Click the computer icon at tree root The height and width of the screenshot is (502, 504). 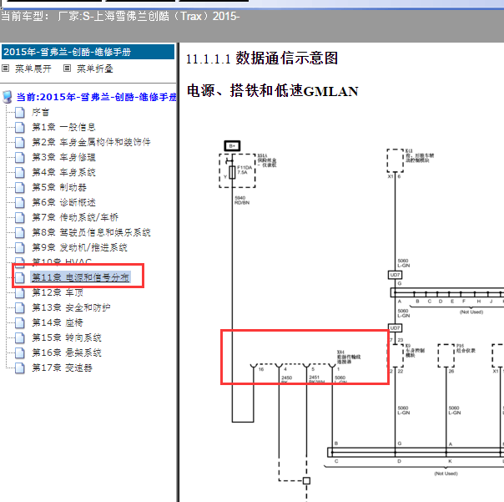tap(8, 97)
